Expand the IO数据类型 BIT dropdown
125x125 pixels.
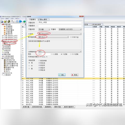pyautogui.click(x=60, y=52)
